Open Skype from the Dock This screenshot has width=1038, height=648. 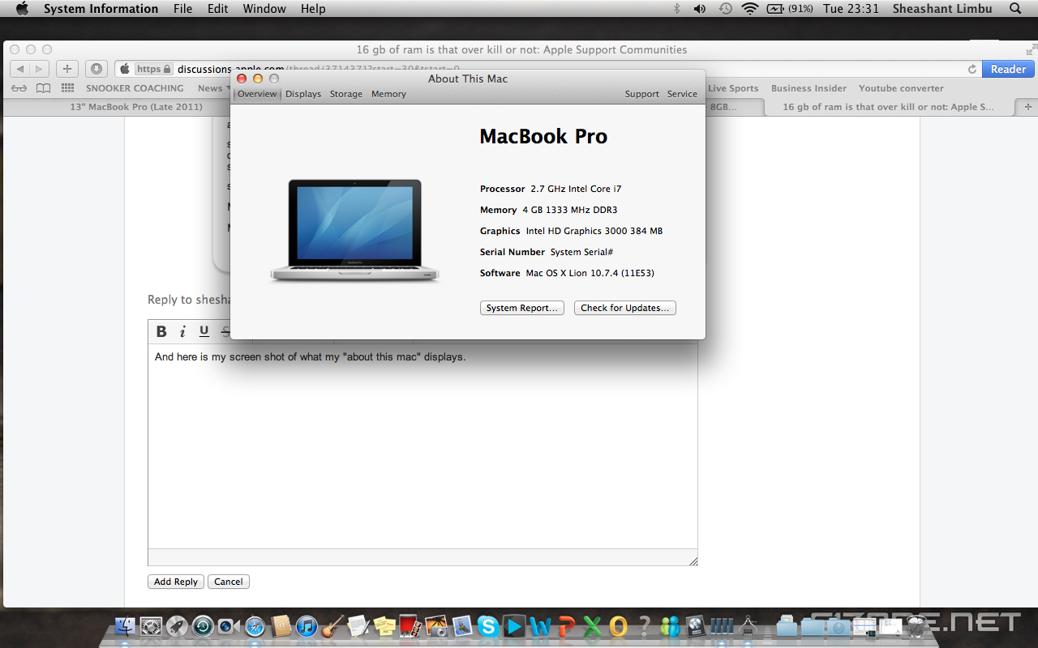click(x=488, y=626)
